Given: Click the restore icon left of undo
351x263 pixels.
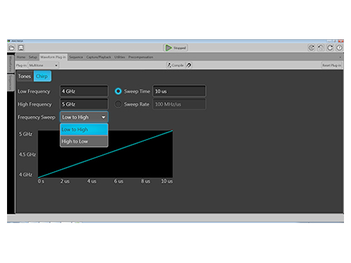Looking at the screenshot, I should click(311, 48).
